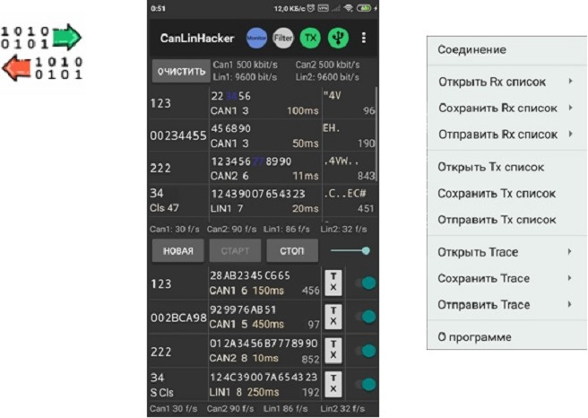Click the TX send button for row 002BCA98
This screenshot has width=588, height=418.
pos(333,317)
